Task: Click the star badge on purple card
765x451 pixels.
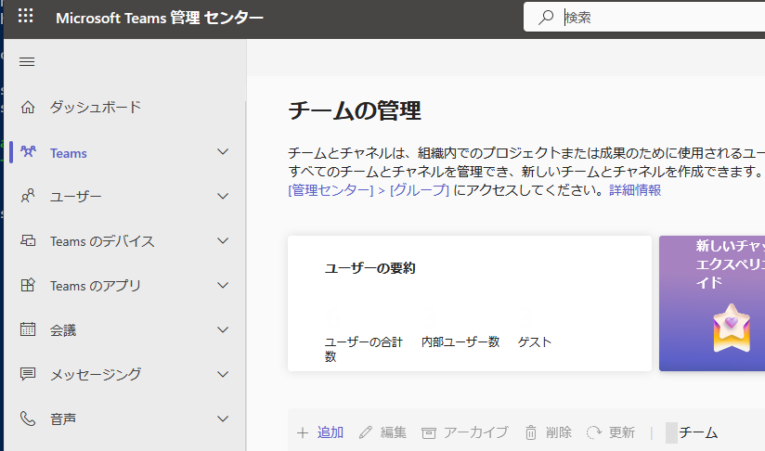Action: coord(732,329)
